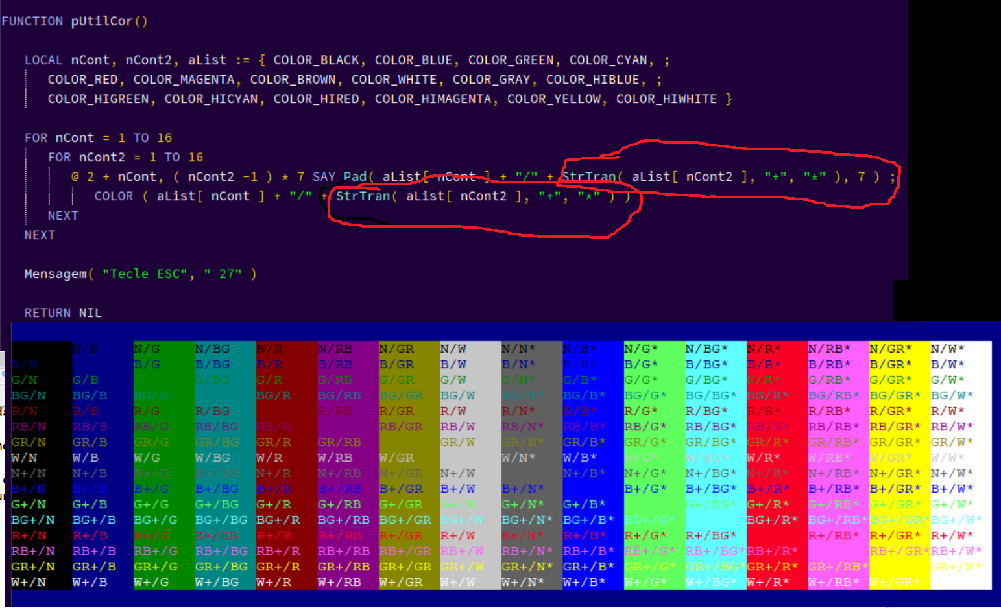Screen dimensions: 1001x608
Task: Select the "RB/W" color sample
Action: (x=458, y=427)
